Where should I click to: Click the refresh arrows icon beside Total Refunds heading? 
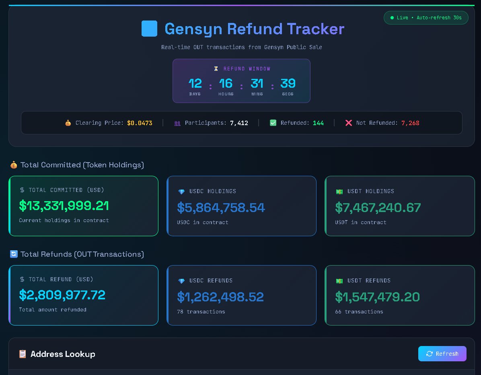point(14,254)
